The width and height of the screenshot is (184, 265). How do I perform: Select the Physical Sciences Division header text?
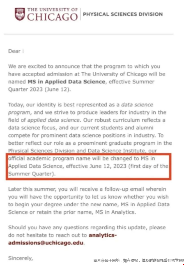pyautogui.click(x=123, y=14)
